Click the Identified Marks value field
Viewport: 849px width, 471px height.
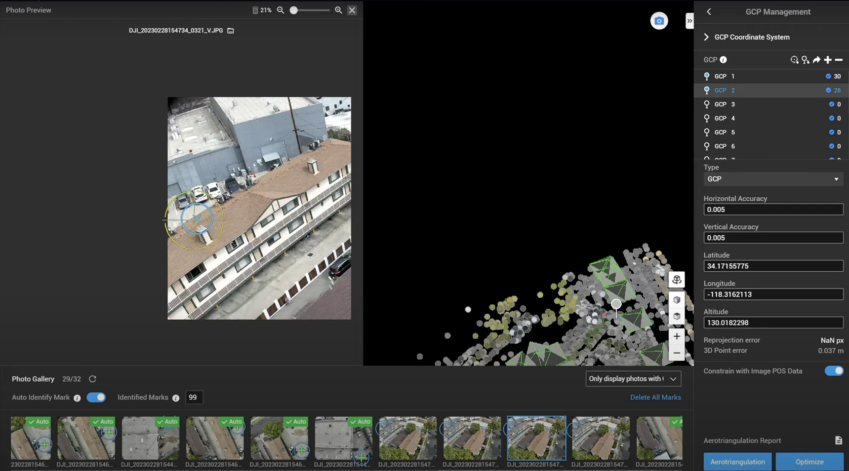pyautogui.click(x=194, y=398)
